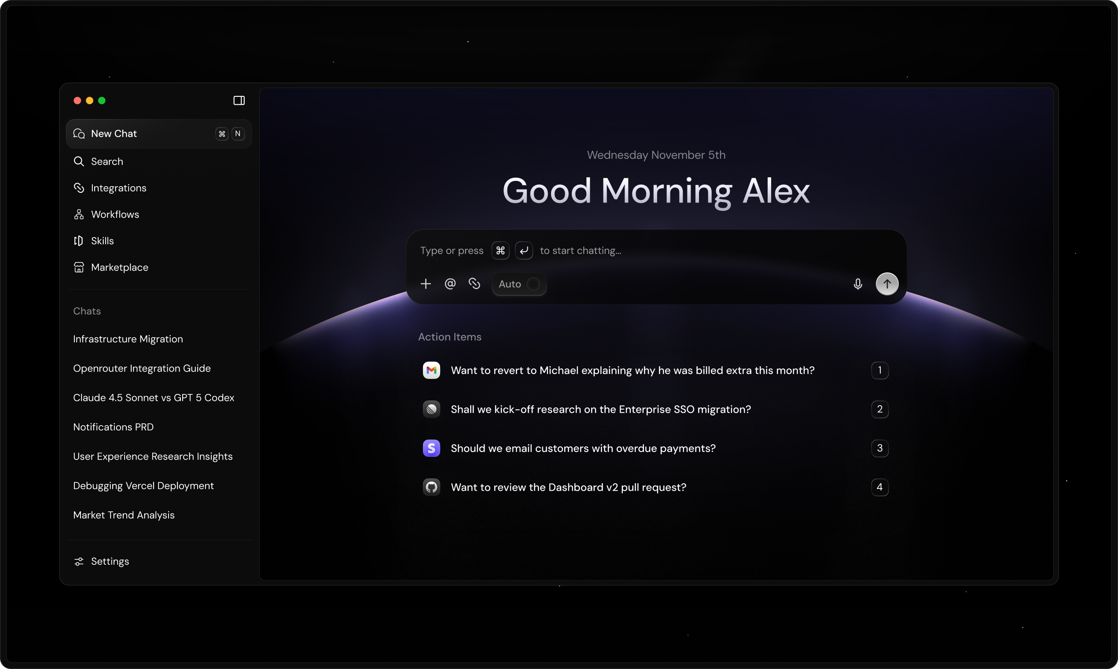This screenshot has width=1118, height=669.
Task: Click the microphone icon in the chat bar
Action: [x=858, y=283]
